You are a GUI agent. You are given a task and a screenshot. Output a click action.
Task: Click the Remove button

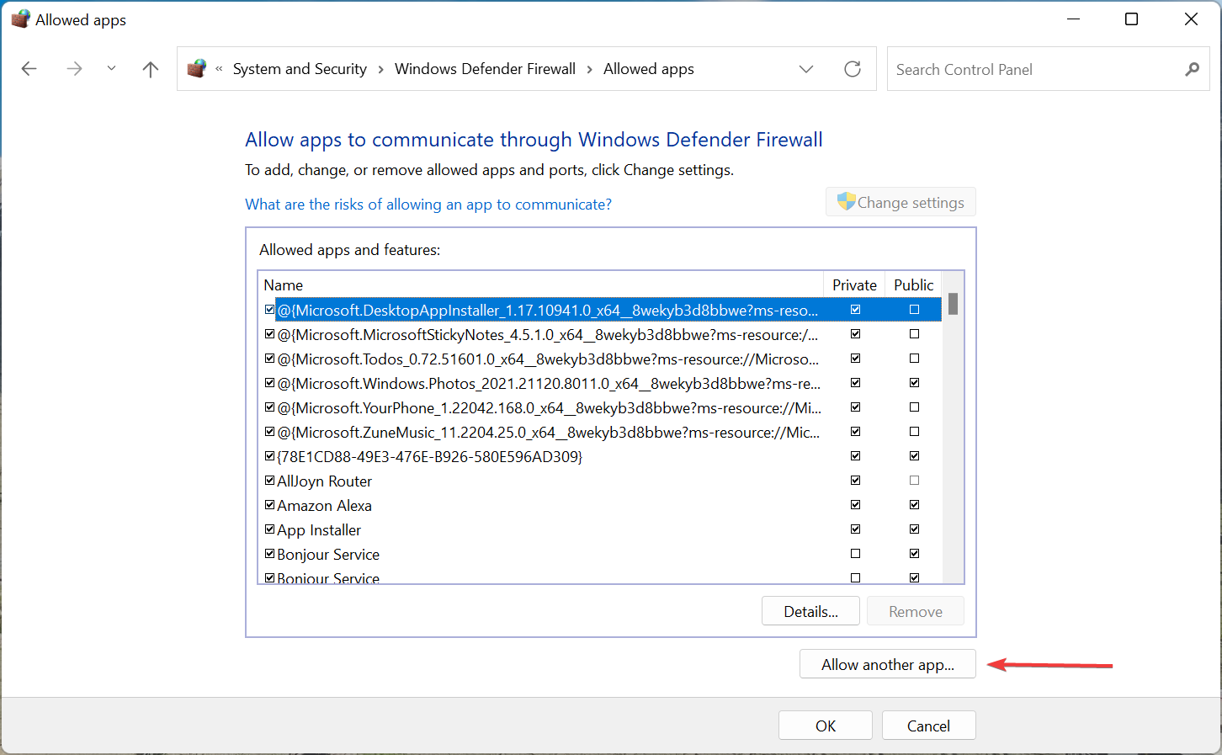916,611
